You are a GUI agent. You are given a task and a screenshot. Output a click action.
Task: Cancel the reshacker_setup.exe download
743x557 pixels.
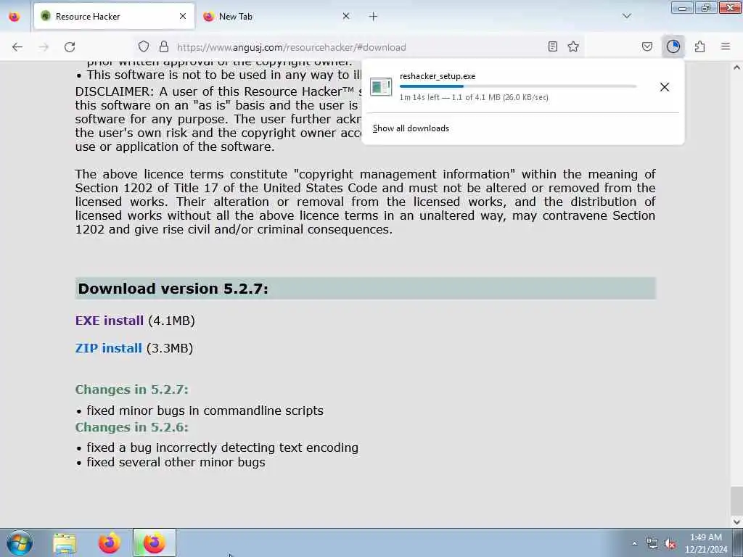tap(665, 87)
